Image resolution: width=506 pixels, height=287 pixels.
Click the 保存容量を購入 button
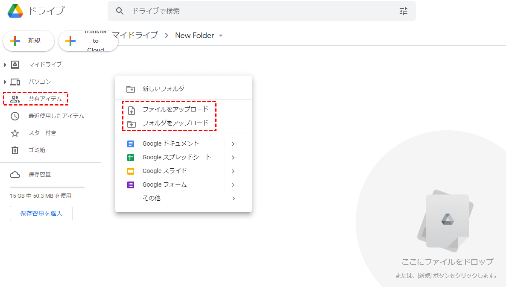coord(41,214)
